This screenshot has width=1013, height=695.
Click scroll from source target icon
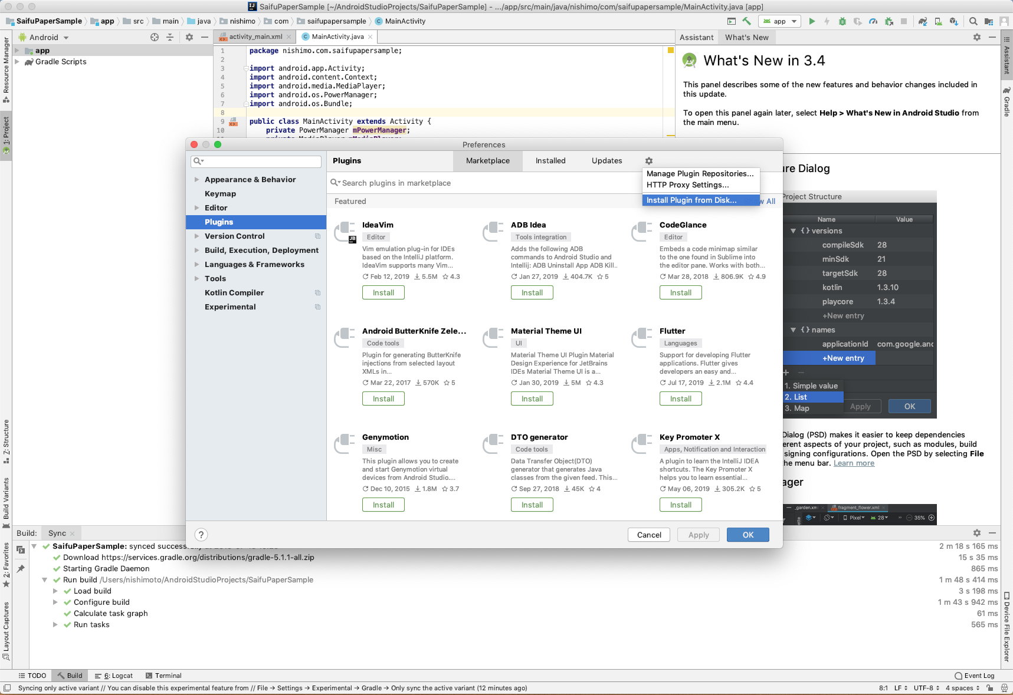pyautogui.click(x=155, y=37)
